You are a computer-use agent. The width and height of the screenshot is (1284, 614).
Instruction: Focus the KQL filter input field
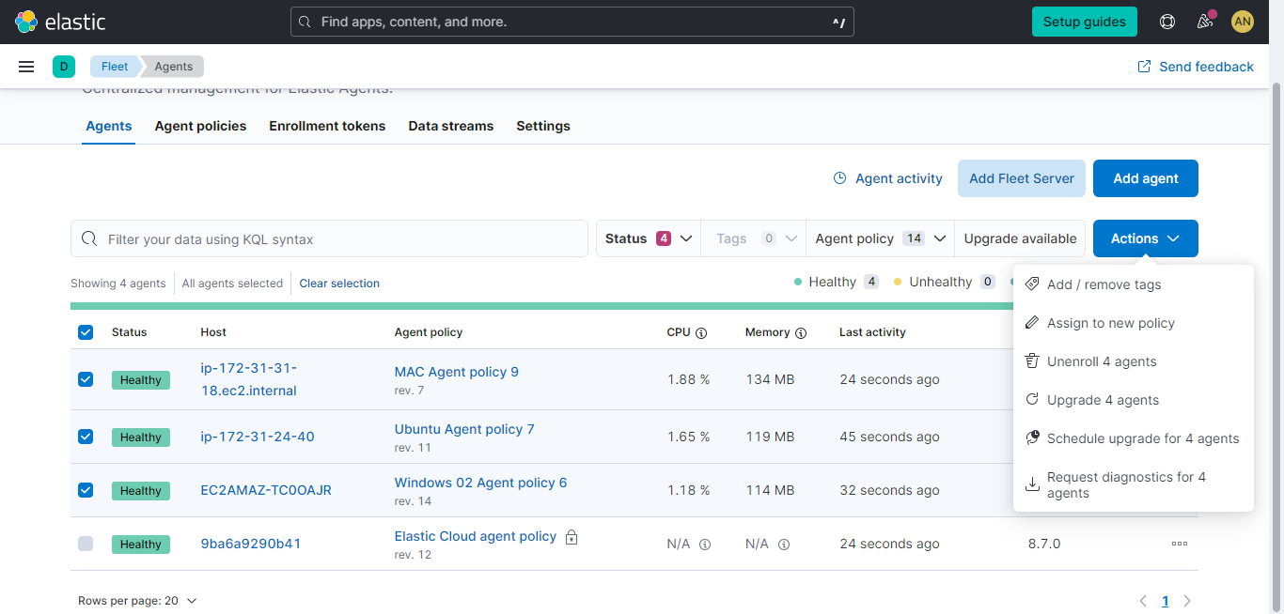click(x=329, y=238)
